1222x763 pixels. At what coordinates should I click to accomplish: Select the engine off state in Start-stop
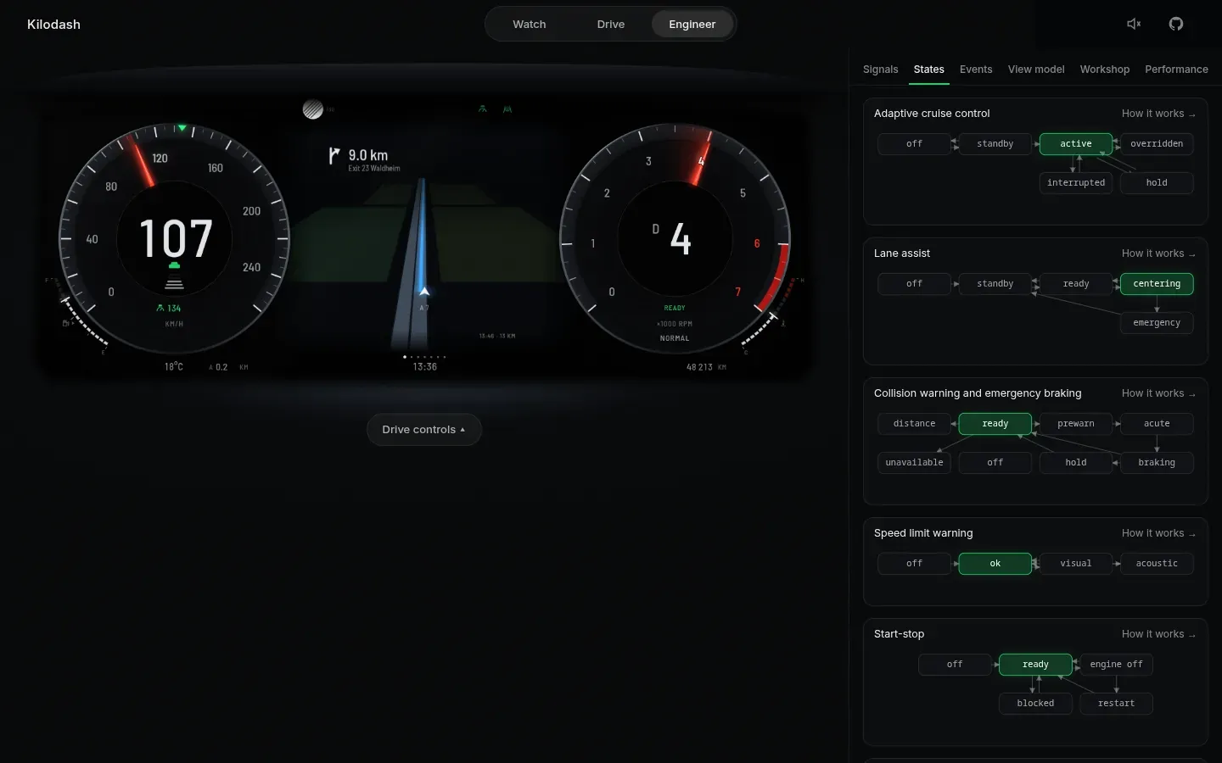(1116, 665)
